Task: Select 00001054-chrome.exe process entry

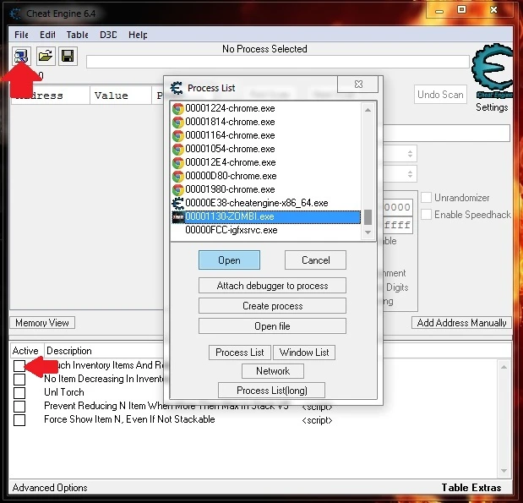Action: [x=266, y=149]
